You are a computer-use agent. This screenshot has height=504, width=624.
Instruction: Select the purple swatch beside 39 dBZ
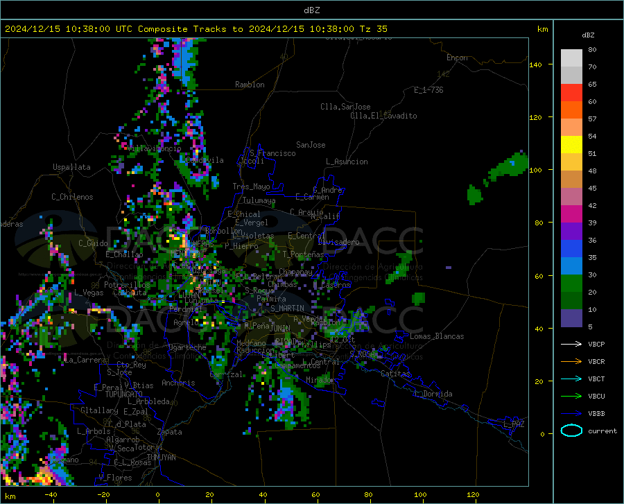[571, 232]
